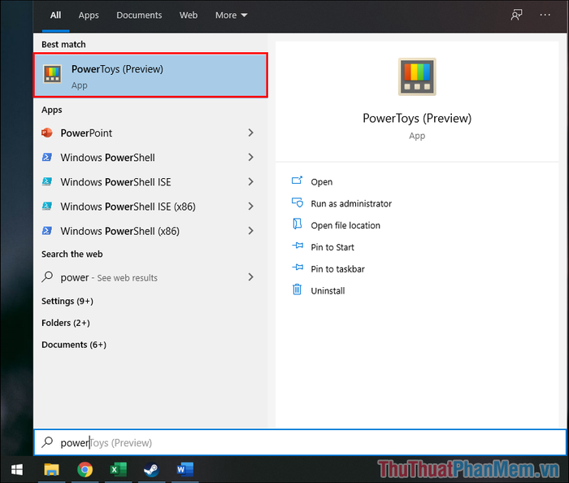Click Uninstall for PowerToys
The height and width of the screenshot is (483, 569).
click(x=328, y=290)
